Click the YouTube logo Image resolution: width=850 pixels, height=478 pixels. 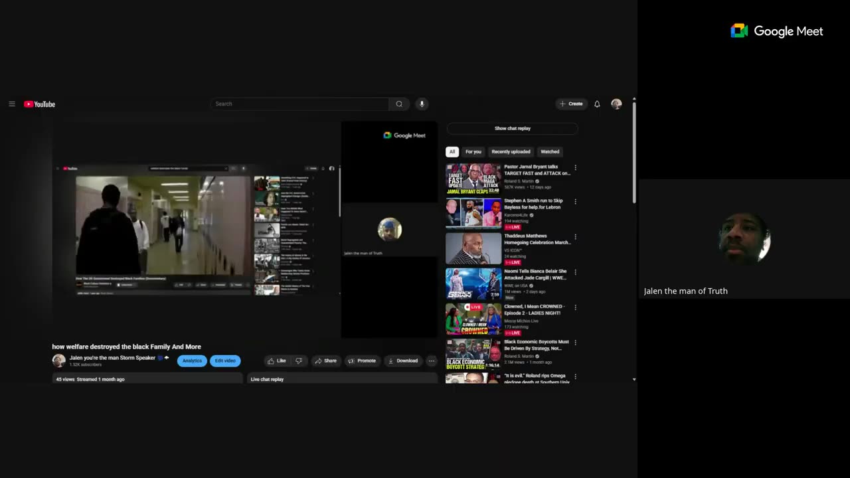click(x=39, y=104)
